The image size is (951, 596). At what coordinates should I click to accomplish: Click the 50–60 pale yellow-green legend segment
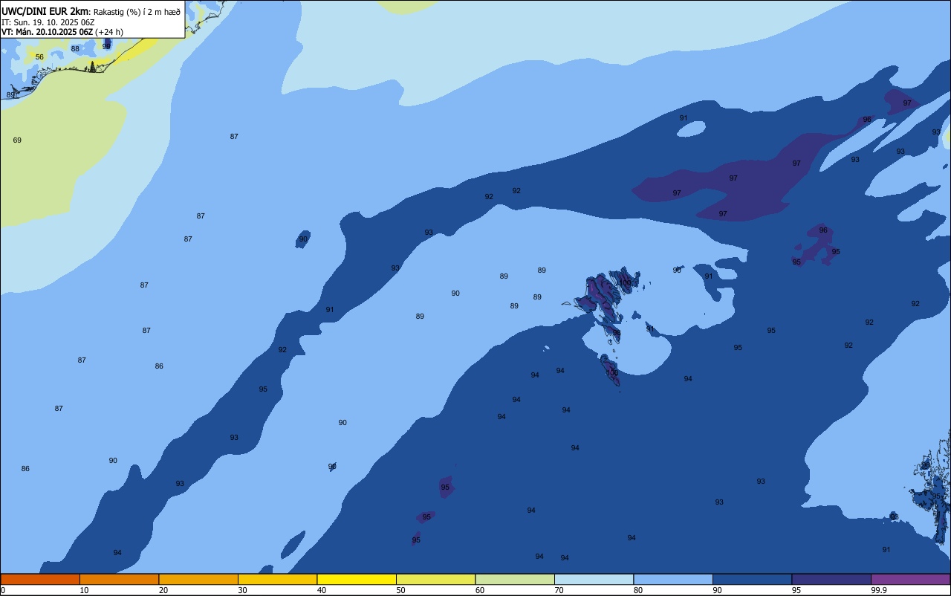[435, 579]
